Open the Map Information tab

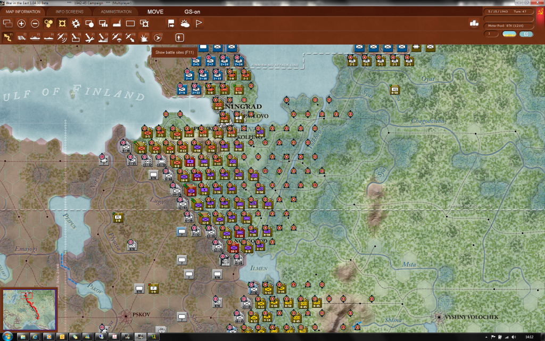tap(23, 12)
